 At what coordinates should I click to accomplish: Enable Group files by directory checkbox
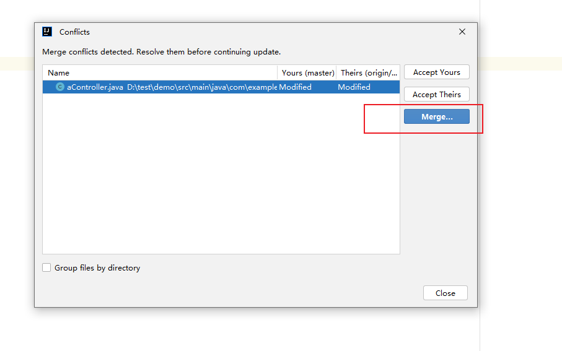click(x=46, y=268)
